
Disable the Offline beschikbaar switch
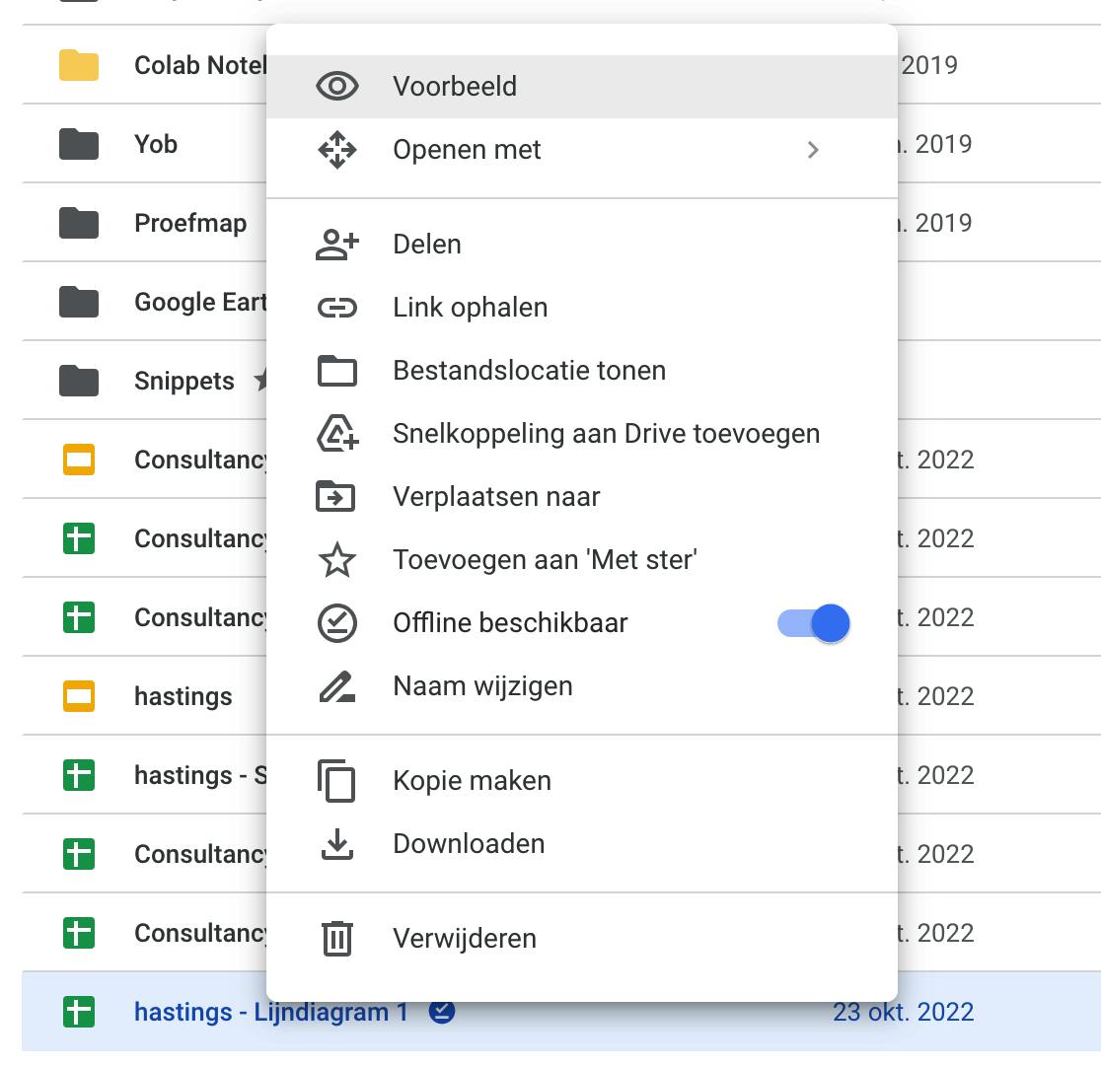coord(815,623)
